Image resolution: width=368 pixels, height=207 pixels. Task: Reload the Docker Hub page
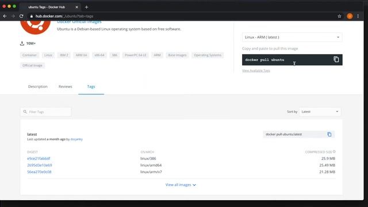(21, 16)
